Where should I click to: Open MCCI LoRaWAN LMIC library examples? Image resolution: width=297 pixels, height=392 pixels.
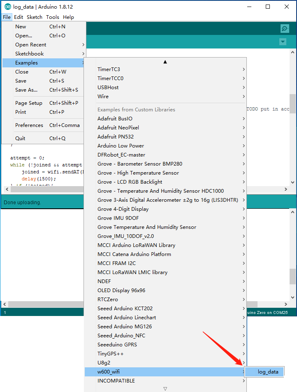165,272
